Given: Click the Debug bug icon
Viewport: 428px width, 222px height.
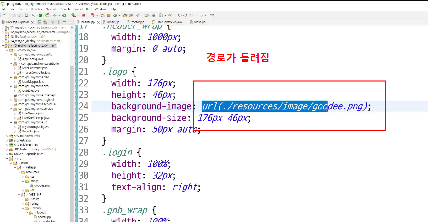Looking at the screenshot, I should pyautogui.click(x=55, y=15).
